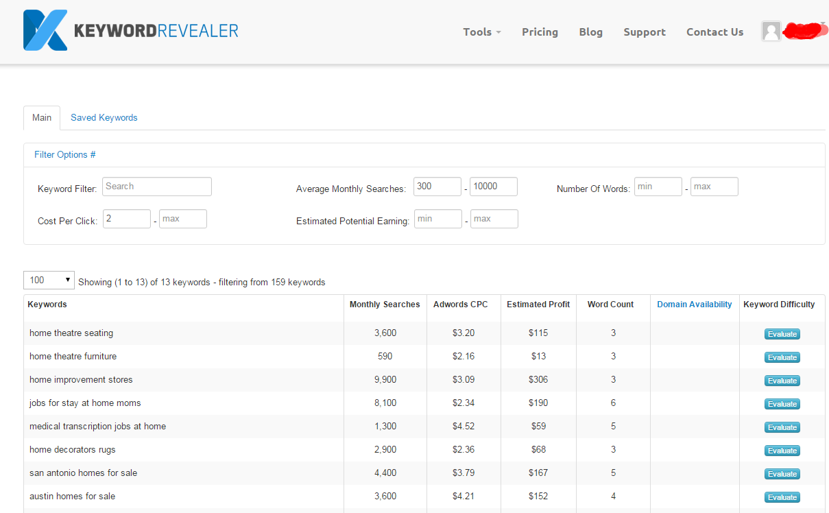Open the Blog page
The height and width of the screenshot is (513, 829).
(590, 32)
